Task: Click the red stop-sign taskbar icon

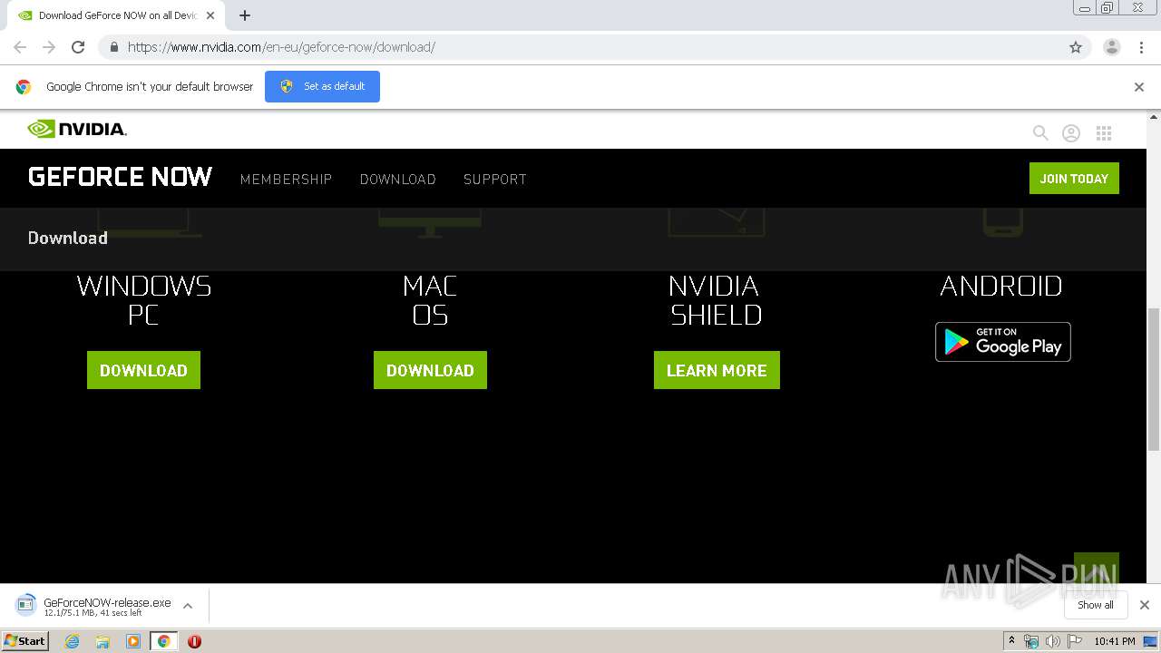Action: tap(194, 641)
